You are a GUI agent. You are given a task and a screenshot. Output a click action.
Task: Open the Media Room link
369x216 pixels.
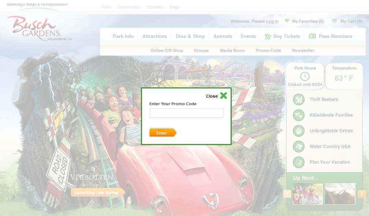[x=232, y=50]
